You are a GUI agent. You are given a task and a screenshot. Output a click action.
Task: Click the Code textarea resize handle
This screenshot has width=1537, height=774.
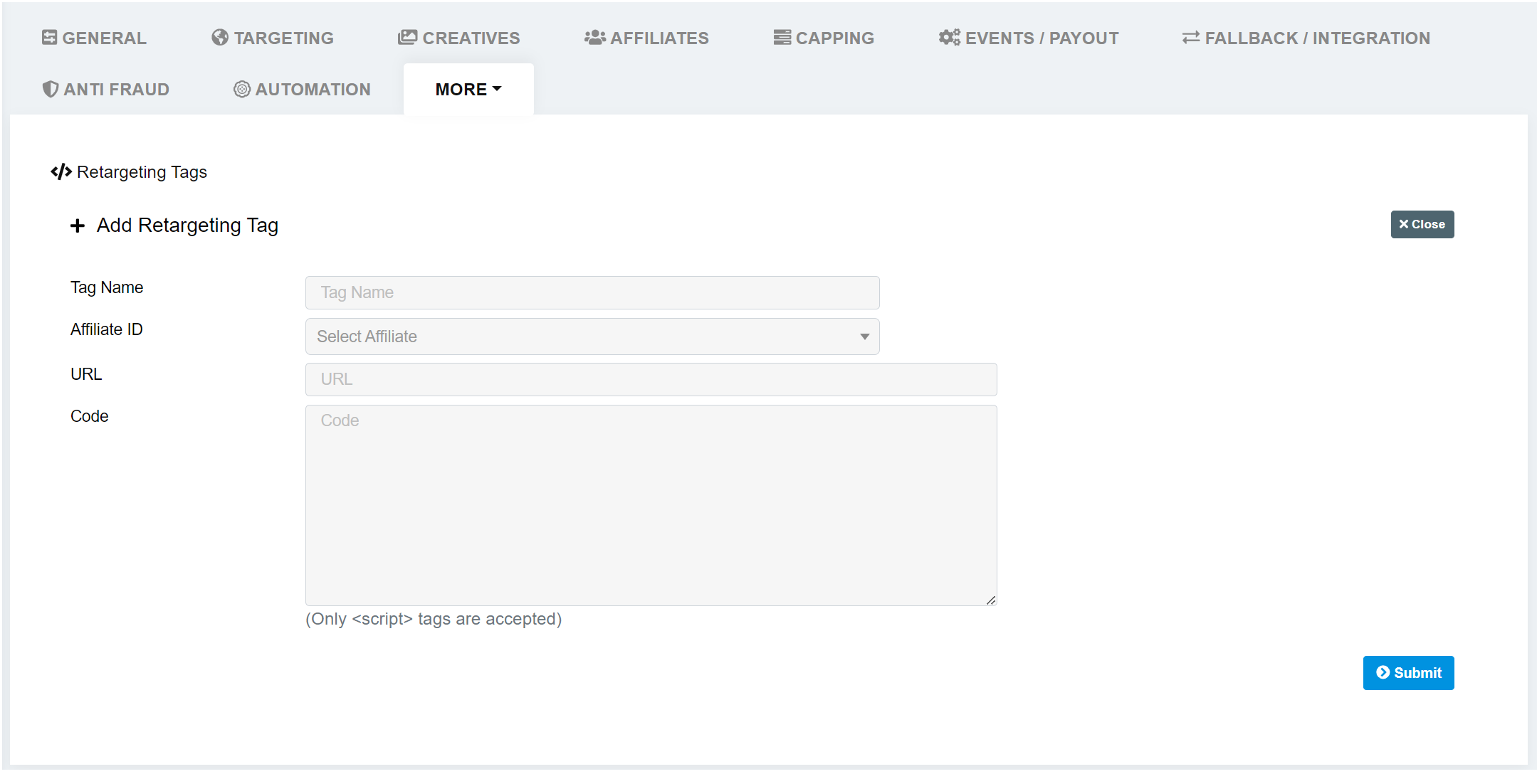[x=991, y=600]
